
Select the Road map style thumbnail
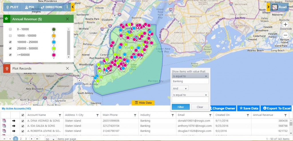pyautogui.click(x=274, y=7)
